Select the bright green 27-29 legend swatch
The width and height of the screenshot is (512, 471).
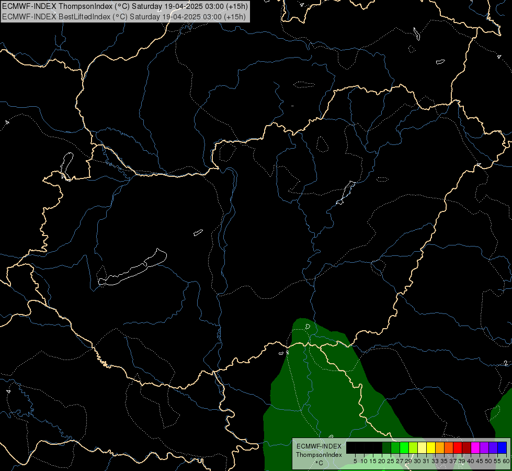404,447
